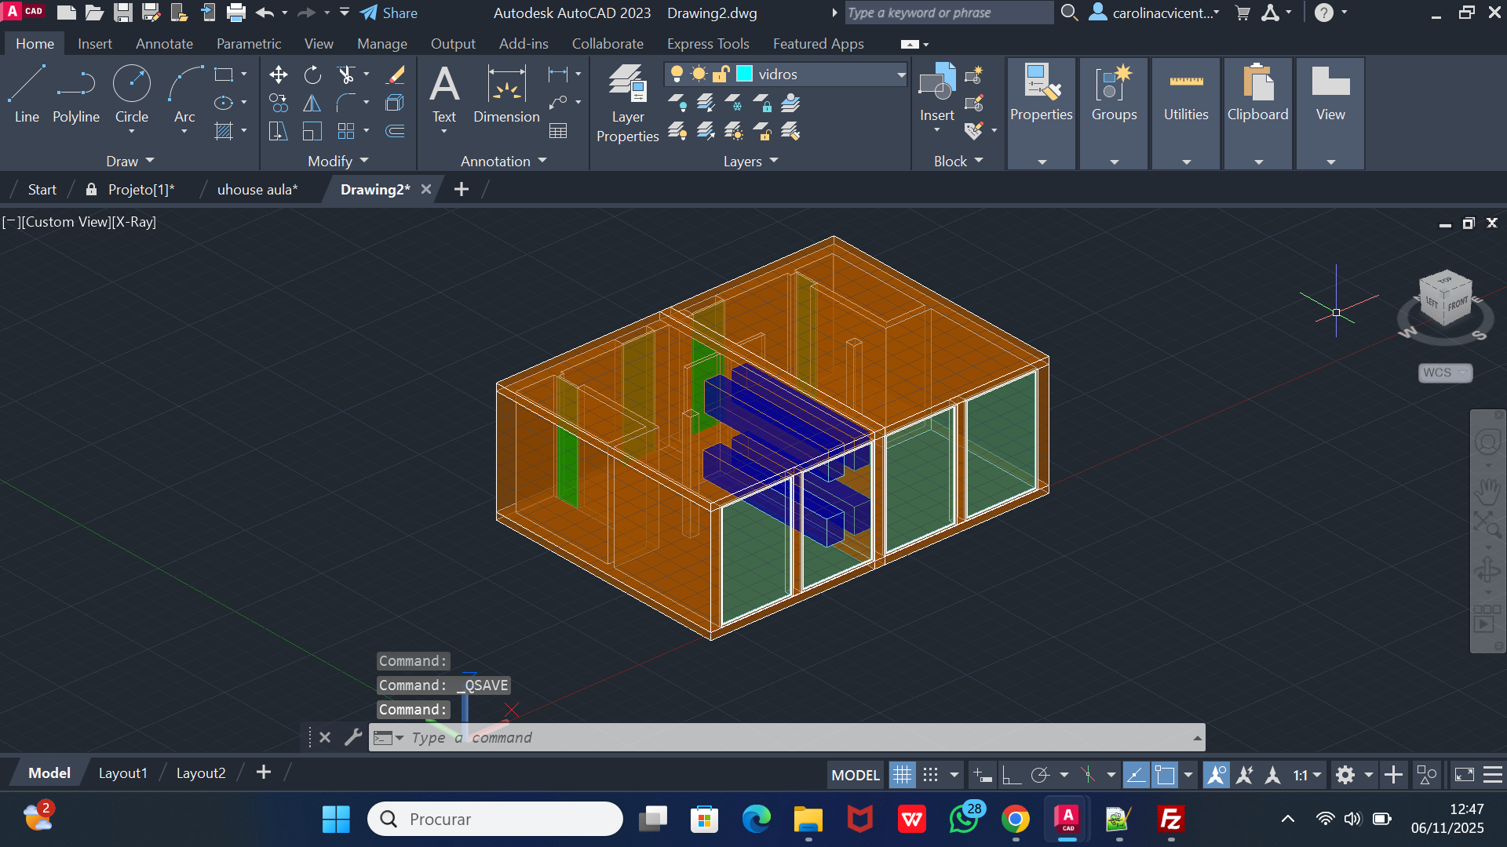Open the Layout1 tab

122,773
